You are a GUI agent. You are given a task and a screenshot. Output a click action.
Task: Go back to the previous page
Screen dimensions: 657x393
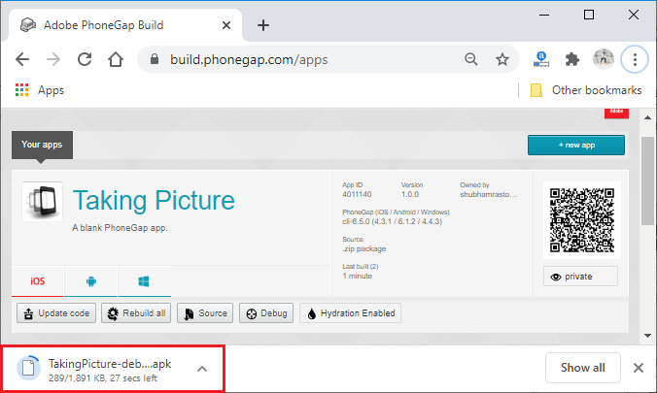tap(22, 59)
